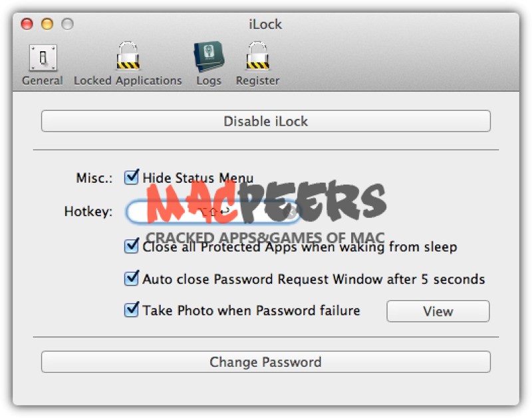Image resolution: width=532 pixels, height=418 pixels.
Task: Click the red close window button
Action: pos(27,24)
